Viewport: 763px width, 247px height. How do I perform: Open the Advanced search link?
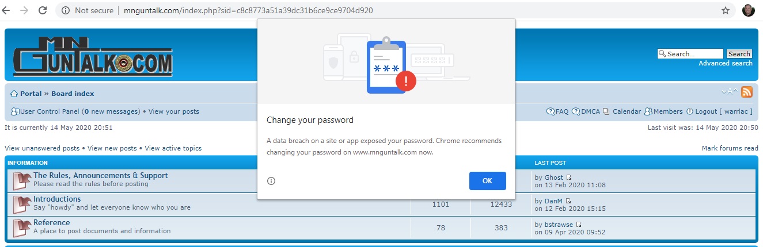[x=725, y=63]
